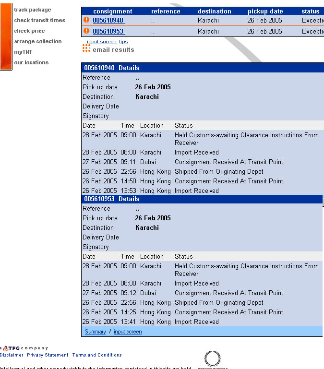Viewport: 324px width, 369px height.
Task: Open consignment 005610940 link
Action: tap(108, 21)
